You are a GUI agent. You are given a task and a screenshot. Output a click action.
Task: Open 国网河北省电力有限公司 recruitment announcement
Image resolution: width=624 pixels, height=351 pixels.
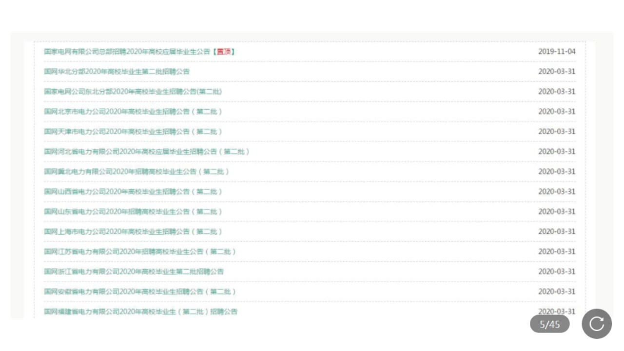[x=147, y=152]
